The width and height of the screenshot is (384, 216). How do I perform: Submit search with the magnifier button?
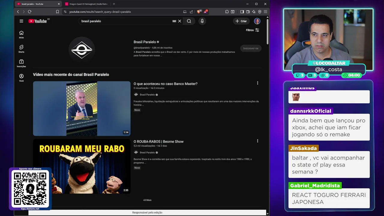(x=189, y=21)
